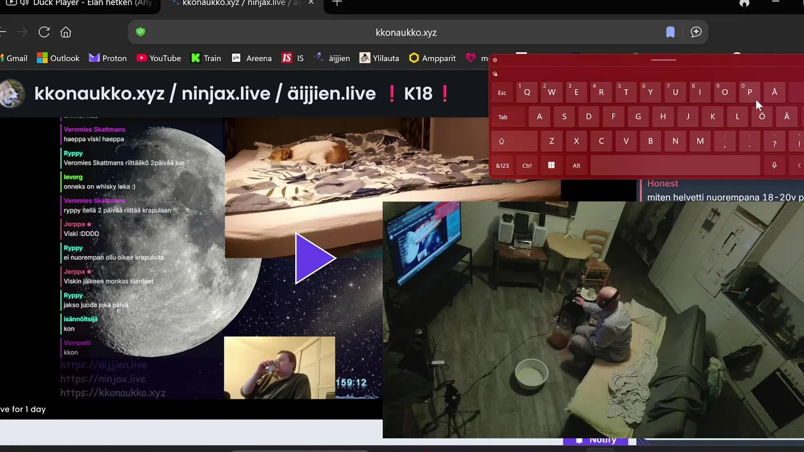The width and height of the screenshot is (804, 452).
Task: Reload the kkonaukko.xyz page
Action: [44, 32]
